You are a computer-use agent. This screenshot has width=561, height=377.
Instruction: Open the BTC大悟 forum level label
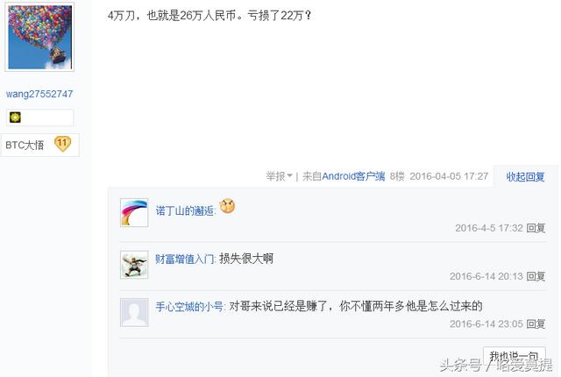coord(25,146)
